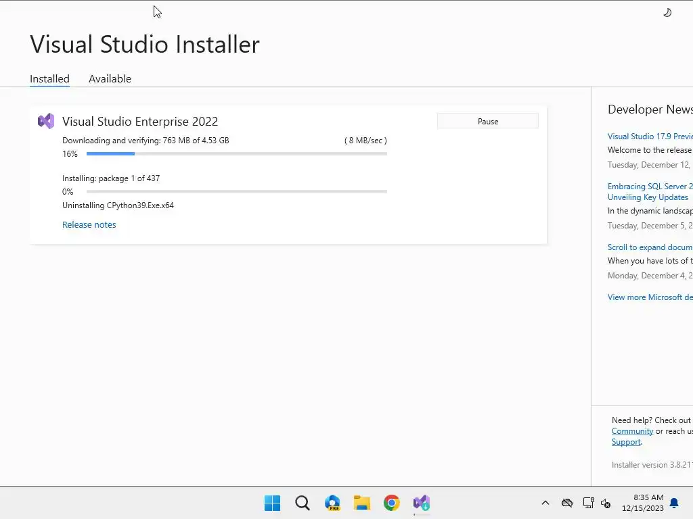The width and height of the screenshot is (693, 519).
Task: Open the Embracing SQL Server news article
Action: (x=650, y=191)
